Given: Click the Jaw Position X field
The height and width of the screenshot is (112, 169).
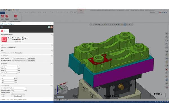Looking at the screenshot, I should (8, 78).
